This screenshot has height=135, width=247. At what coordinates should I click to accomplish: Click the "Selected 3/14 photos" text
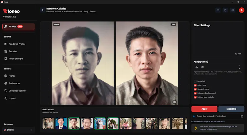pyautogui.click(x=50, y=112)
